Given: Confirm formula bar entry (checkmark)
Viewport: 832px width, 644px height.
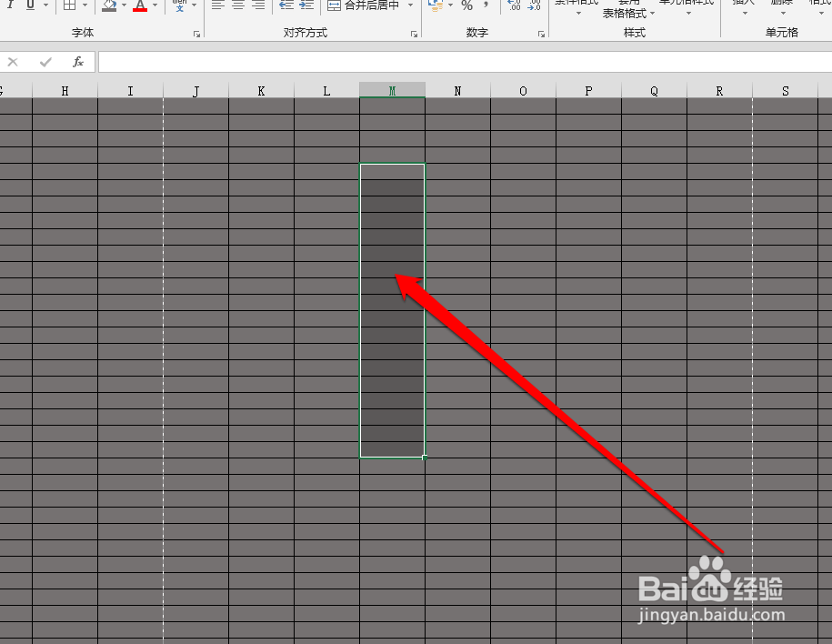Looking at the screenshot, I should pos(45,62).
